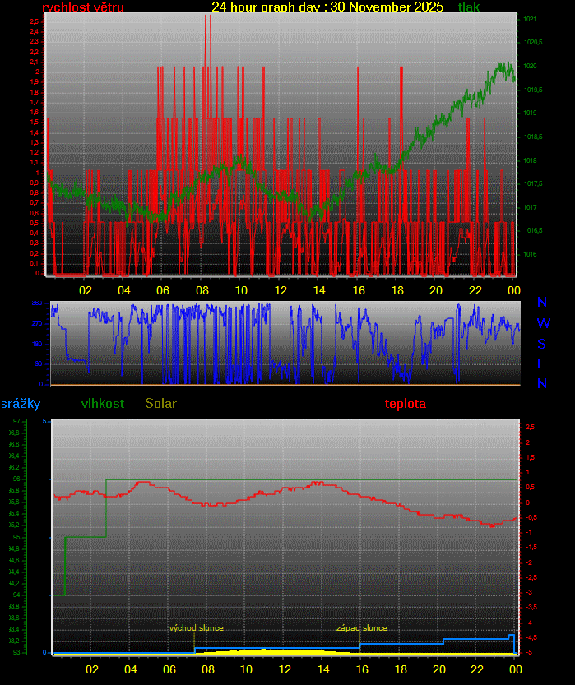The width and height of the screenshot is (575, 685).
Task: Click the 16 hour tick under wind speed chart
Action: point(358,290)
